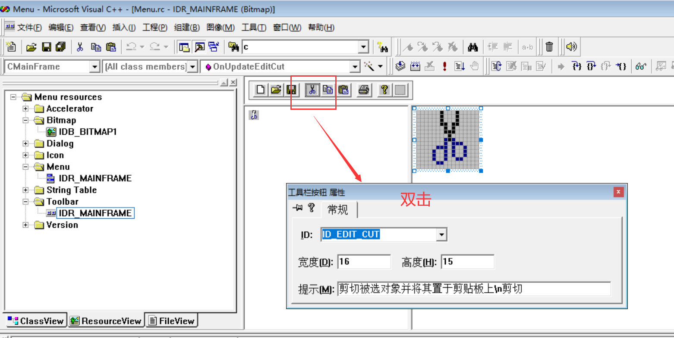Click the 宽度 width input field
674x338 pixels.
[364, 262]
